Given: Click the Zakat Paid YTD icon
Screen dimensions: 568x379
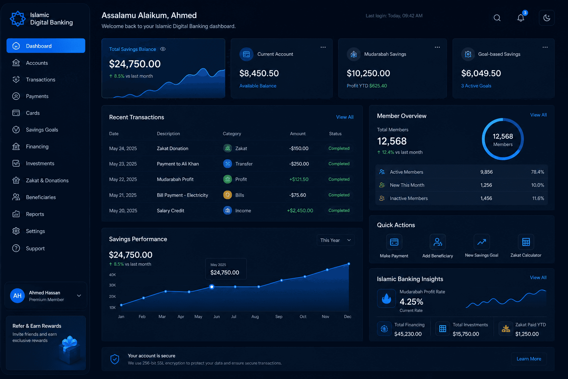Looking at the screenshot, I should pyautogui.click(x=506, y=329).
